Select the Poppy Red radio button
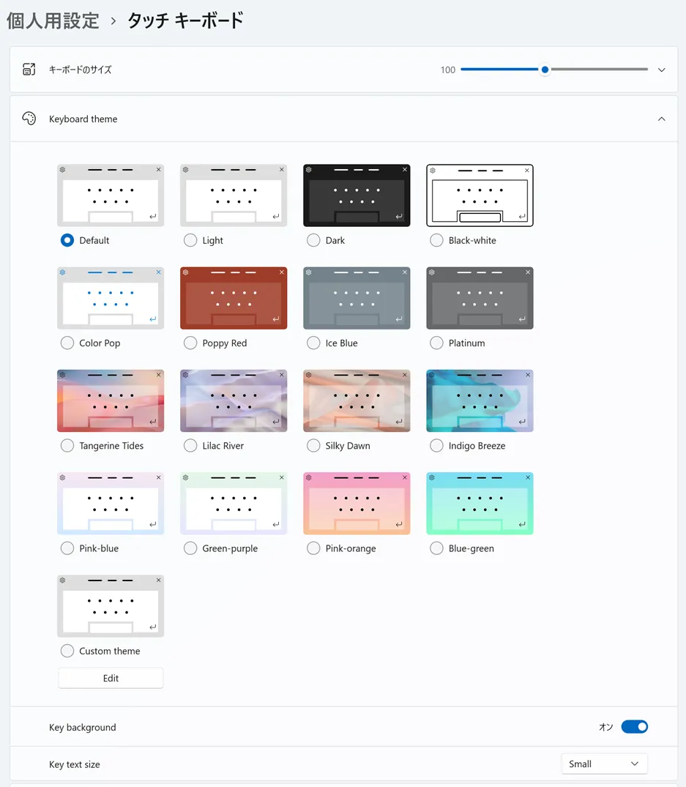This screenshot has height=787, width=686. [190, 343]
